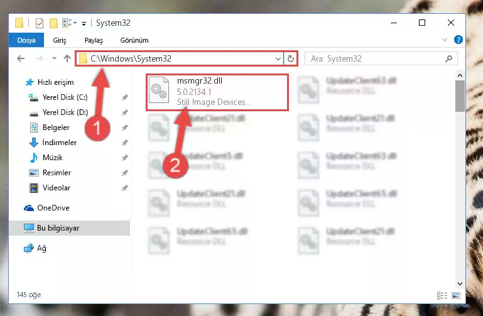The image size is (483, 316).
Task: Click the search magnifier icon
Action: 449,58
